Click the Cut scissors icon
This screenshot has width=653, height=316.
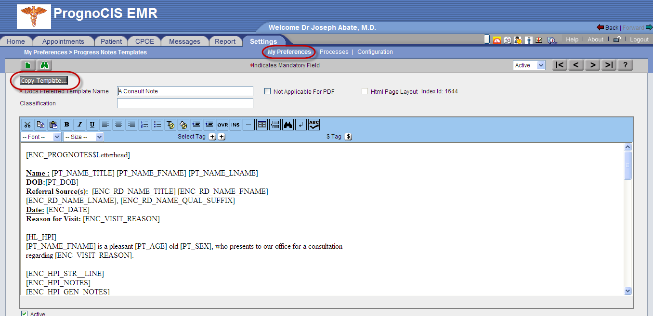pyautogui.click(x=27, y=125)
